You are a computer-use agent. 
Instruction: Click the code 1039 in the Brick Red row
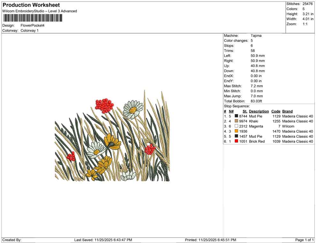(x=276, y=141)
